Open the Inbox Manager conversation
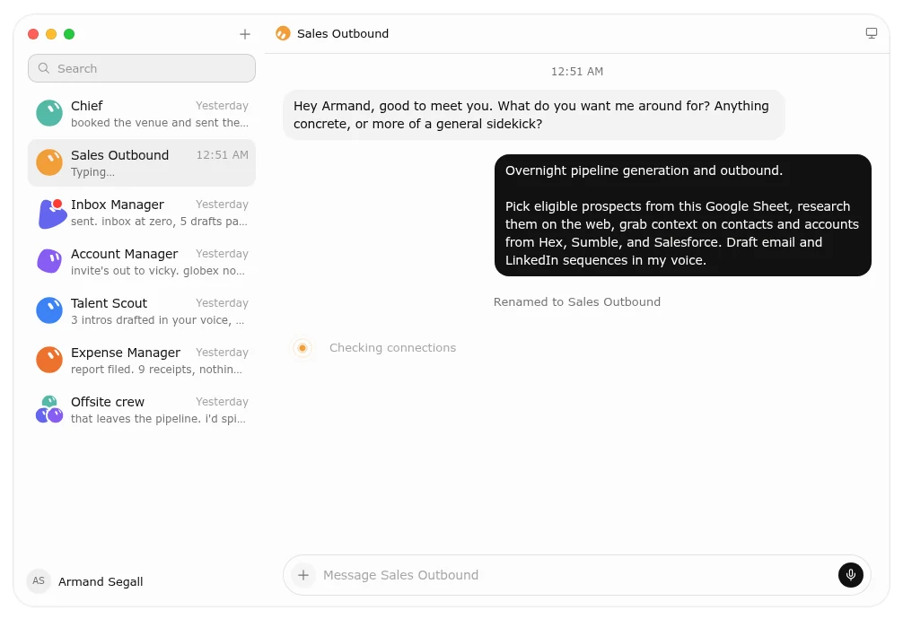Image resolution: width=903 pixels, height=619 pixels. 142,213
